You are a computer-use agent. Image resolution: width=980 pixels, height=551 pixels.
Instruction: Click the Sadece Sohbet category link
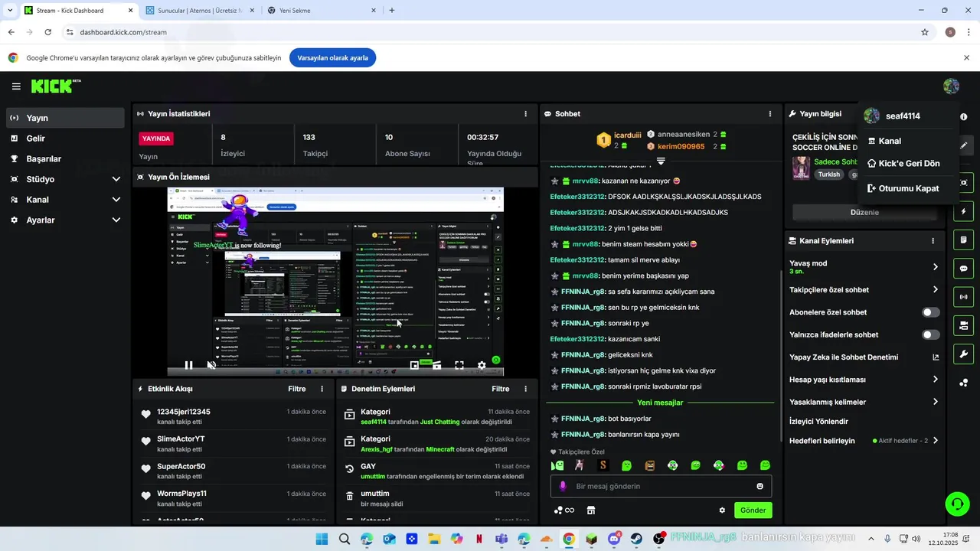(x=835, y=161)
